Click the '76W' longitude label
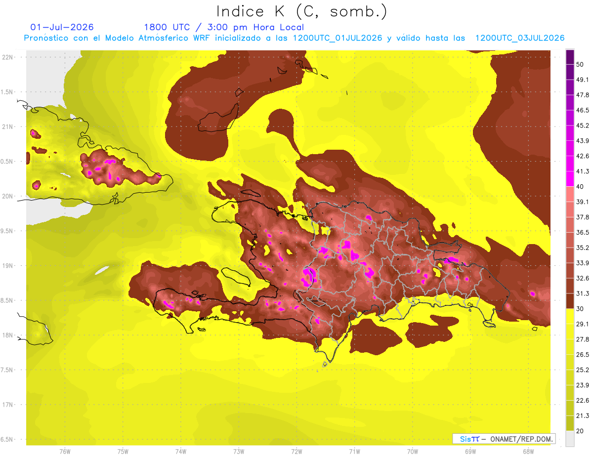The width and height of the screenshot is (593, 458). point(65,452)
